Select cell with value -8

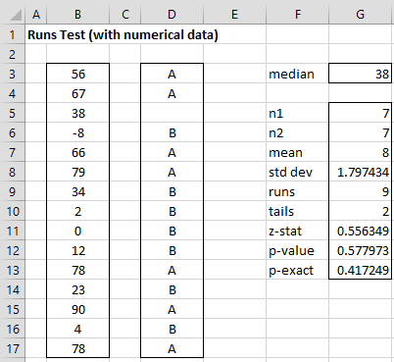point(78,132)
